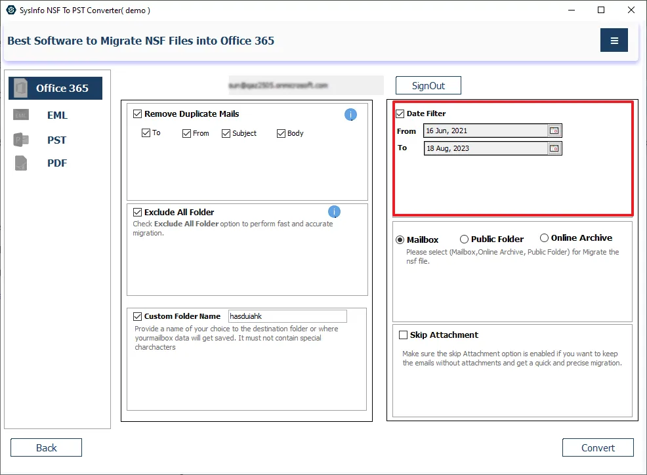The height and width of the screenshot is (475, 647).
Task: Select the Online Archive radio button
Action: (544, 238)
